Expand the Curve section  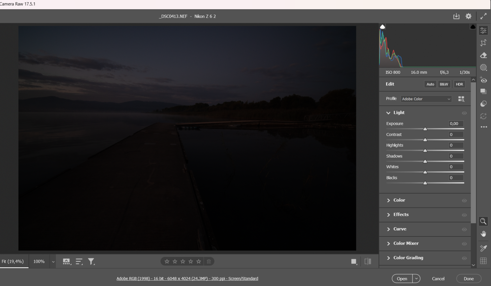click(x=400, y=229)
